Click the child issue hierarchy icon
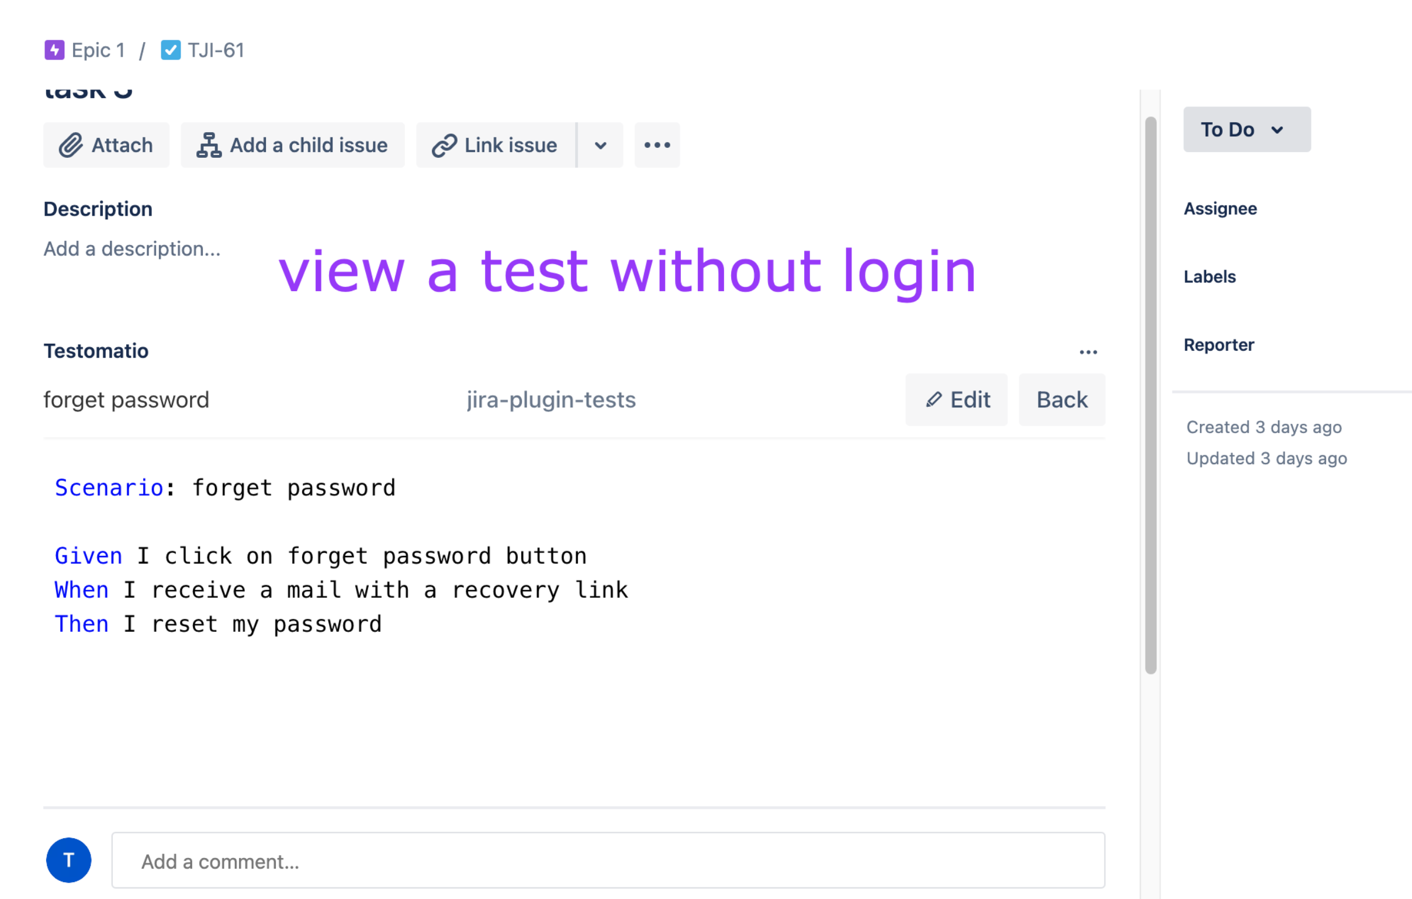Viewport: 1412px width, 899px height. point(209,146)
